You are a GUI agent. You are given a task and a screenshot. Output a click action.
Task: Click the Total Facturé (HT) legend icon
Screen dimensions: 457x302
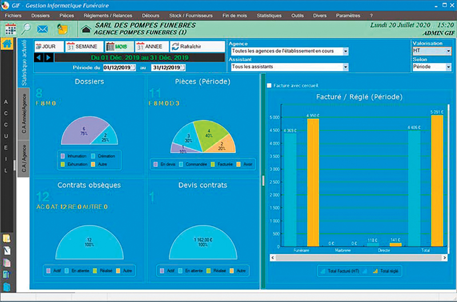point(323,271)
